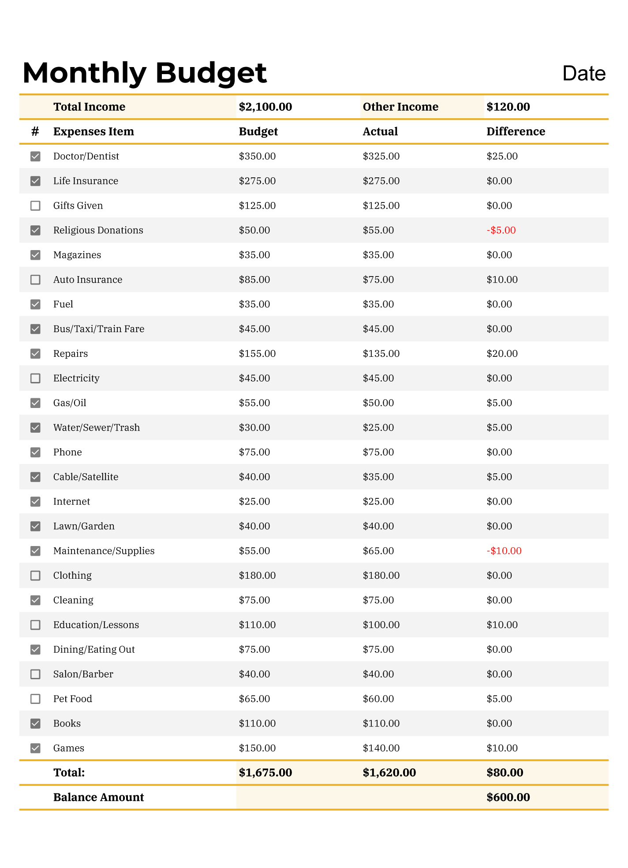This screenshot has height=868, width=628.
Task: Select the Total budget cell $1,675.00
Action: (x=265, y=773)
